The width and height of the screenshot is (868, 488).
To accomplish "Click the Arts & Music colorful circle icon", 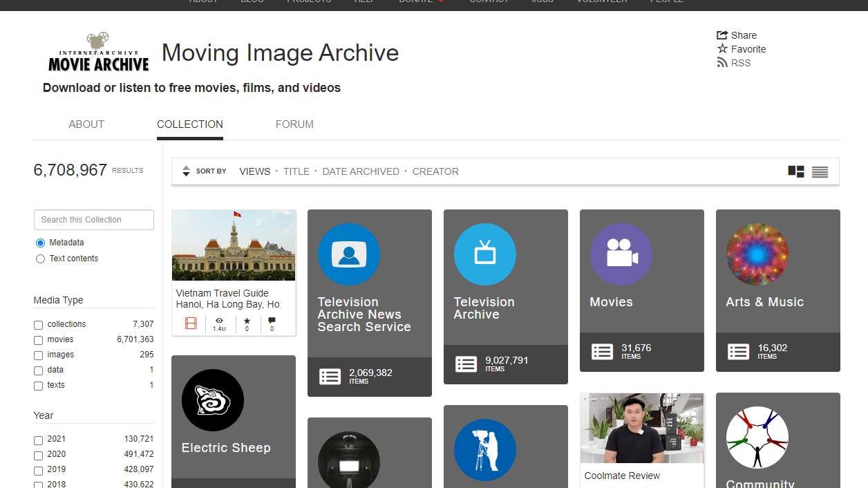I will click(757, 254).
